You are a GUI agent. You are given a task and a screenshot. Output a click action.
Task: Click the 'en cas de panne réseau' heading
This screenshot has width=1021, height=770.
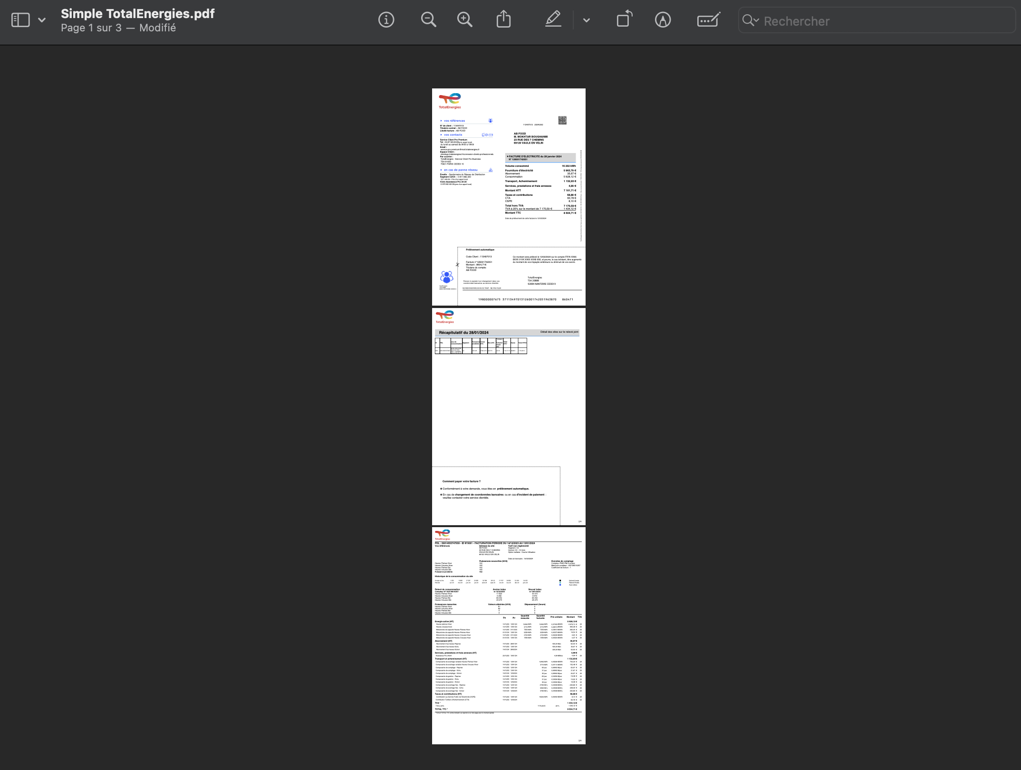(x=461, y=170)
